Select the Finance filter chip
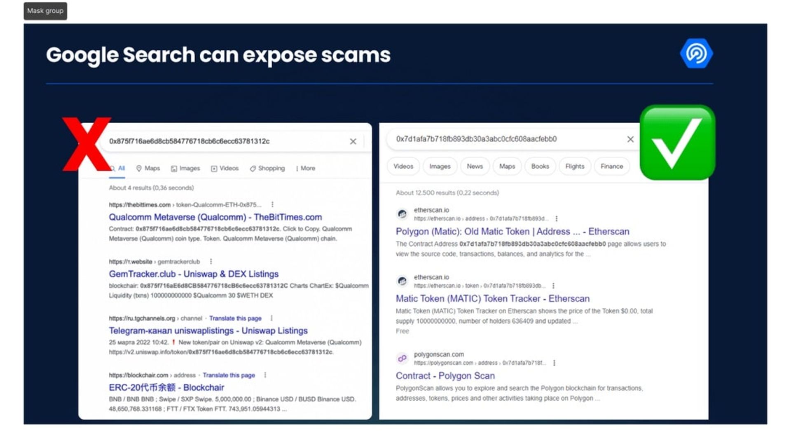Viewport: 791px width, 448px height. pyautogui.click(x=612, y=166)
